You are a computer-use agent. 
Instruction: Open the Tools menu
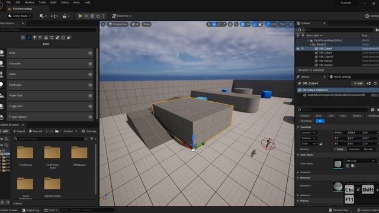click(42, 2)
